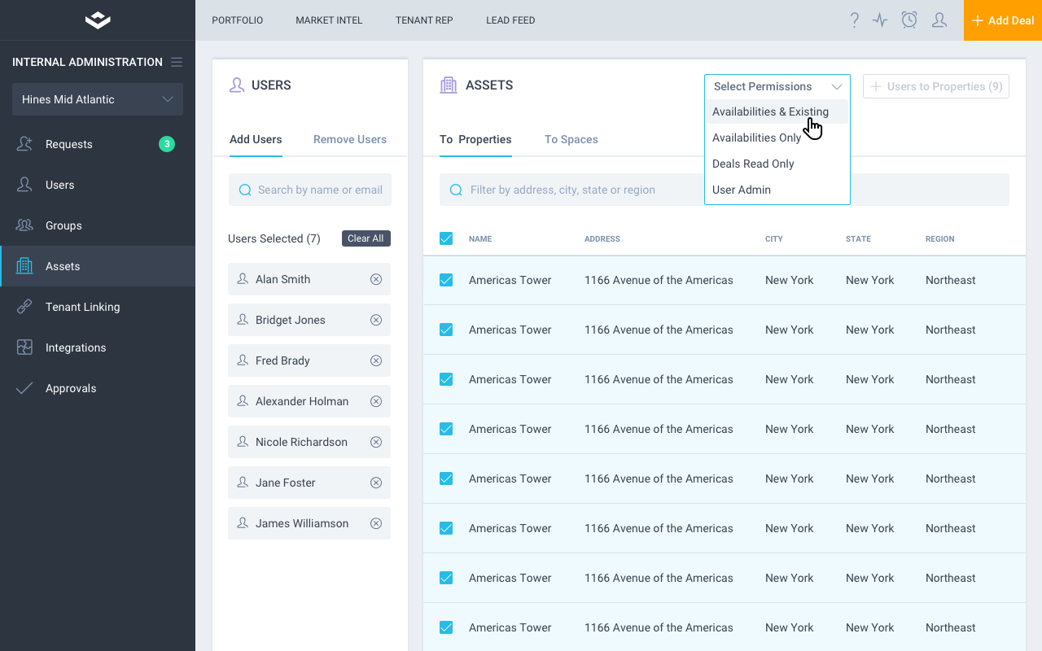Expand the Hines Mid Atlantic organization dropdown
This screenshot has width=1042, height=651.
pos(98,99)
